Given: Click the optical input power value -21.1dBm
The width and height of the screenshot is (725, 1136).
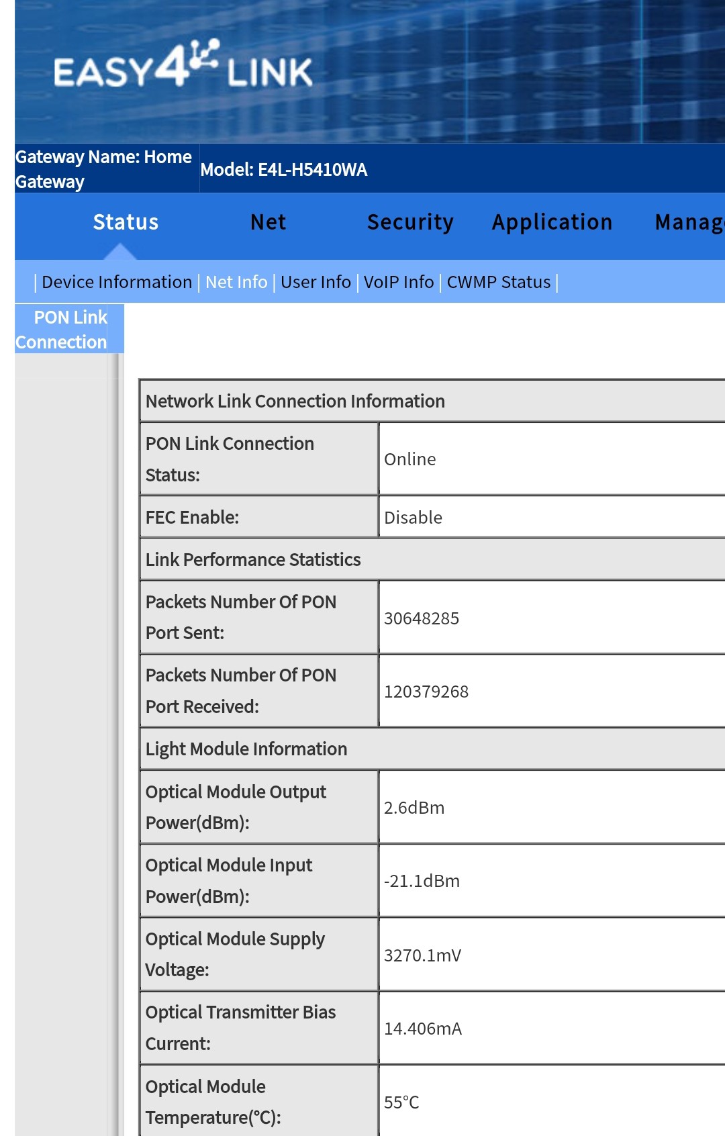Looking at the screenshot, I should coord(422,882).
